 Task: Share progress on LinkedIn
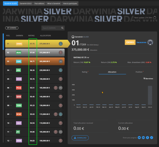[143, 138]
